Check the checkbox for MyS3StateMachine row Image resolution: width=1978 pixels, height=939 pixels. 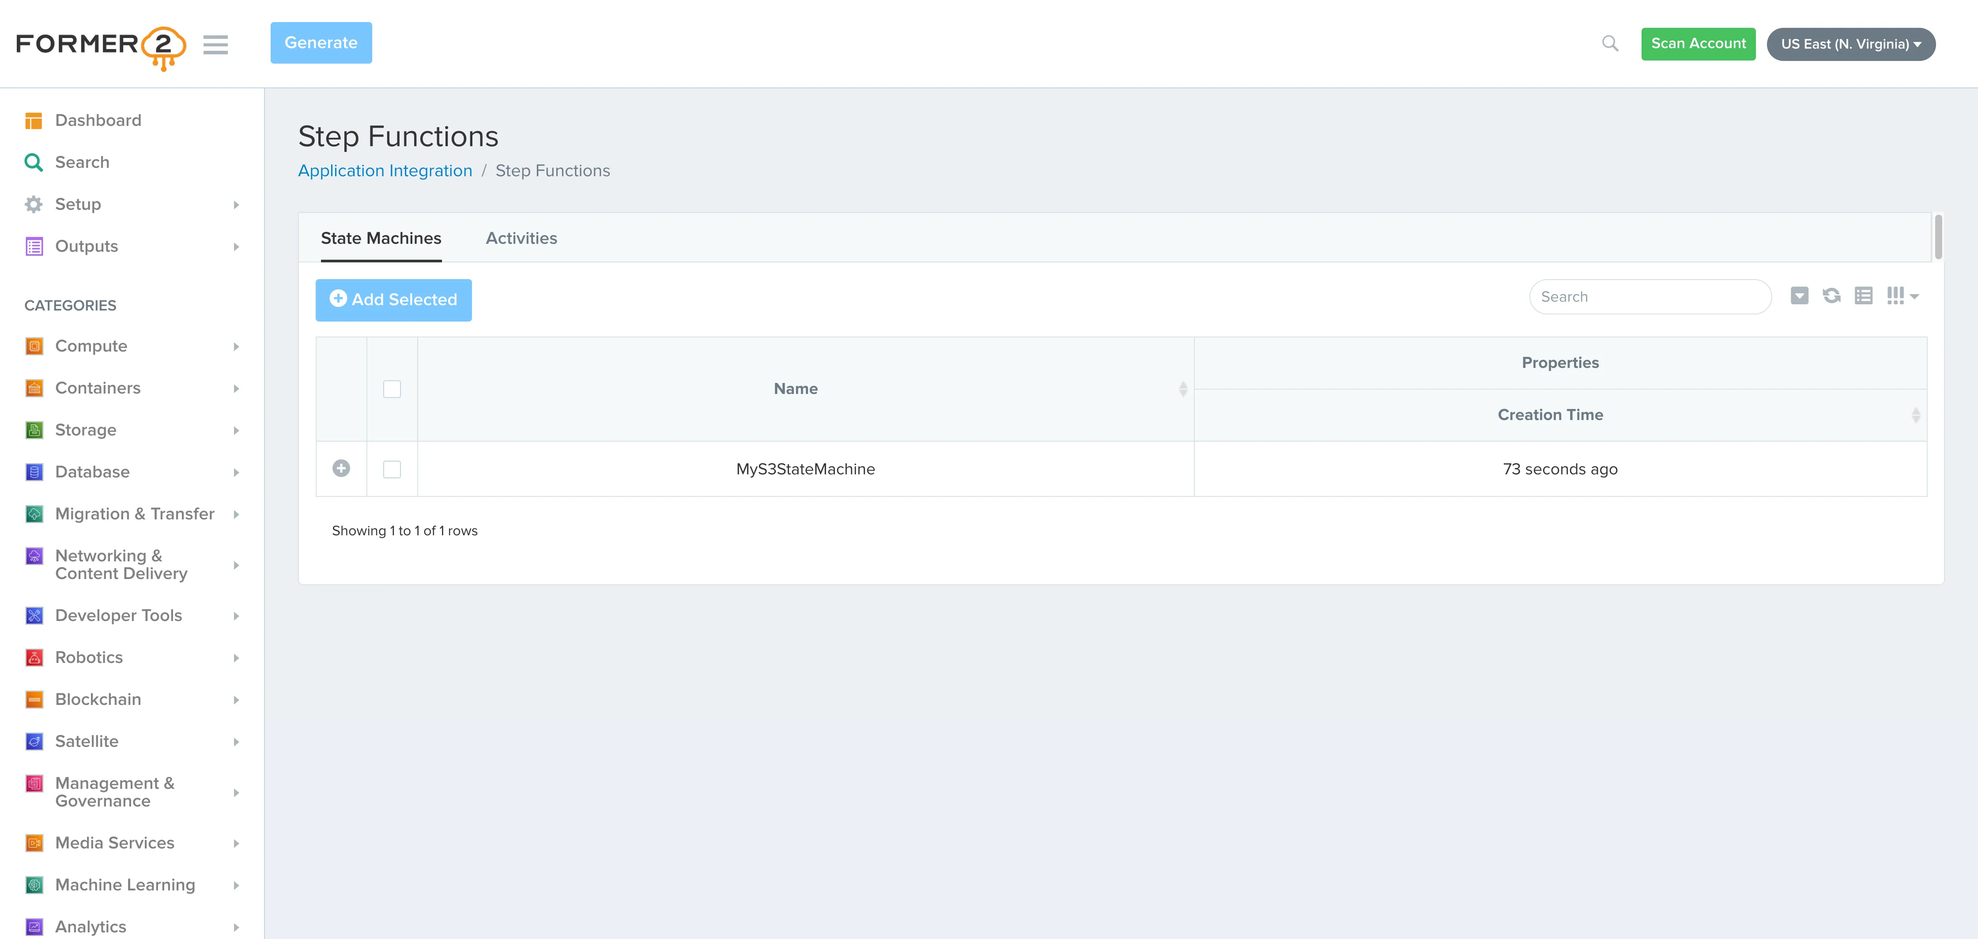tap(392, 469)
